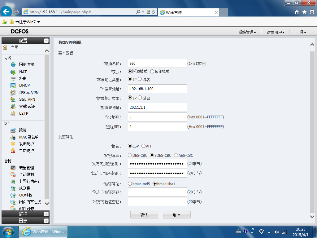Open 邮件过滤 sidebar link
This screenshot has width=317, height=238.
tap(27, 209)
